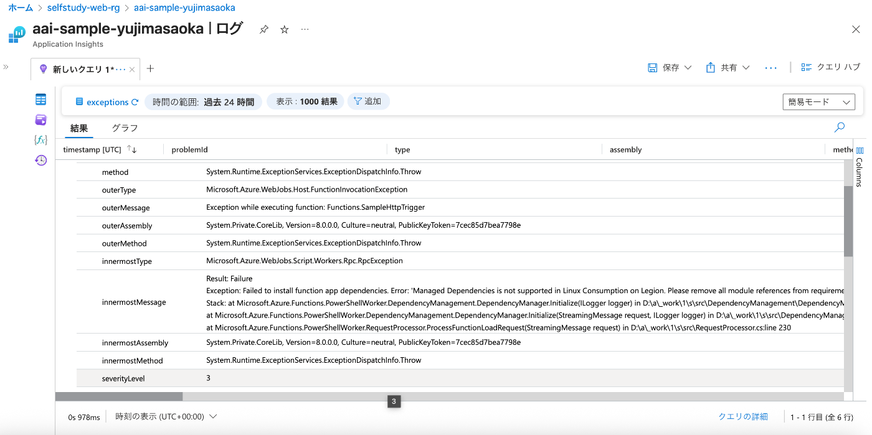Close the 新しいクエリ 1 tab

point(132,70)
